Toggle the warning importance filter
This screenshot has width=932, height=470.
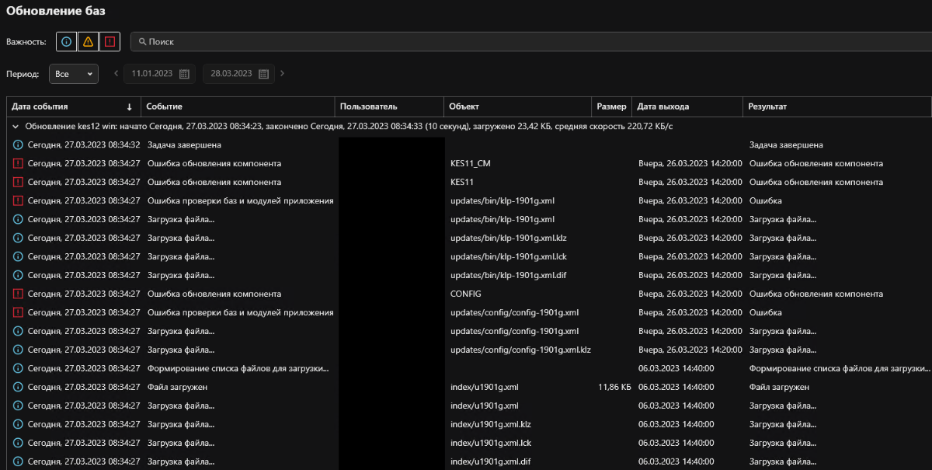tap(88, 41)
